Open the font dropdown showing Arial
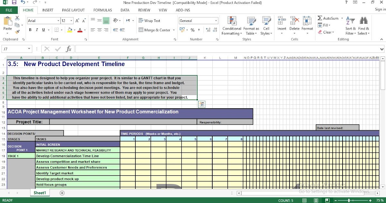The width and height of the screenshot is (386, 203). (59, 20)
